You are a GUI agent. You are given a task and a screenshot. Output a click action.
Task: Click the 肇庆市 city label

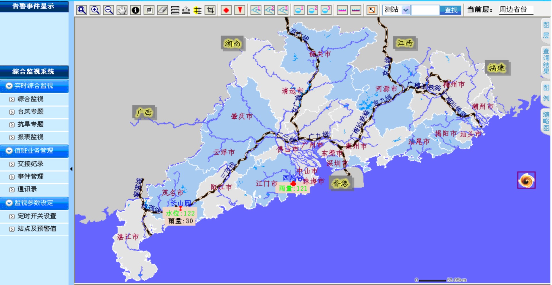[x=242, y=116]
